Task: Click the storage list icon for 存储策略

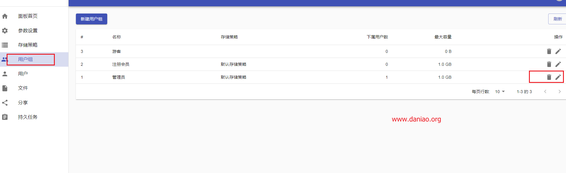Action: tap(5, 45)
